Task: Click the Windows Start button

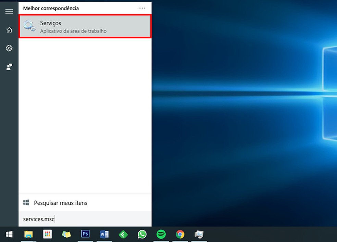Action: point(9,234)
